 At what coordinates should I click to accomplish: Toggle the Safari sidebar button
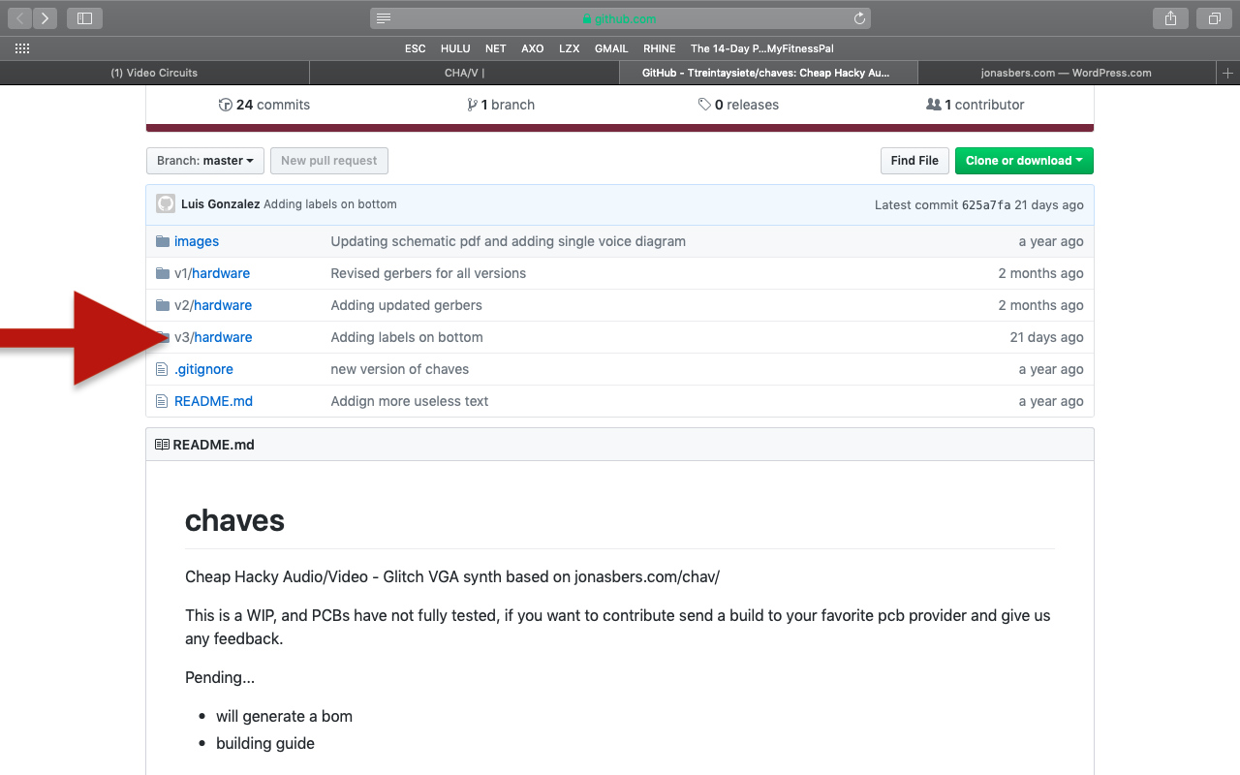click(x=84, y=18)
